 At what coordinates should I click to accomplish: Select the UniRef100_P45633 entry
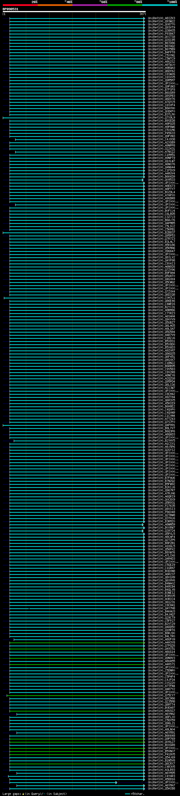(x=161, y=133)
